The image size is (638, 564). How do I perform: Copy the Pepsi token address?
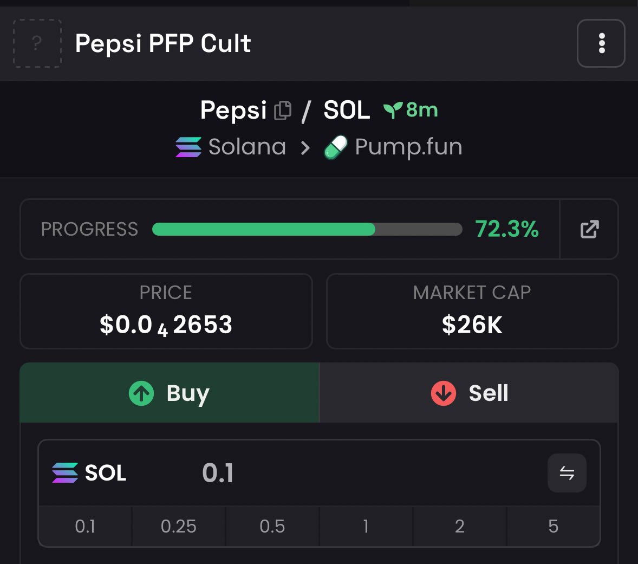(283, 111)
